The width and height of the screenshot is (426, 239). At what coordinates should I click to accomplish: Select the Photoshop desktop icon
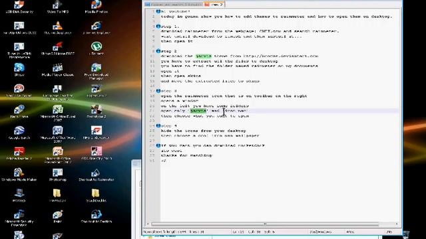(x=58, y=175)
